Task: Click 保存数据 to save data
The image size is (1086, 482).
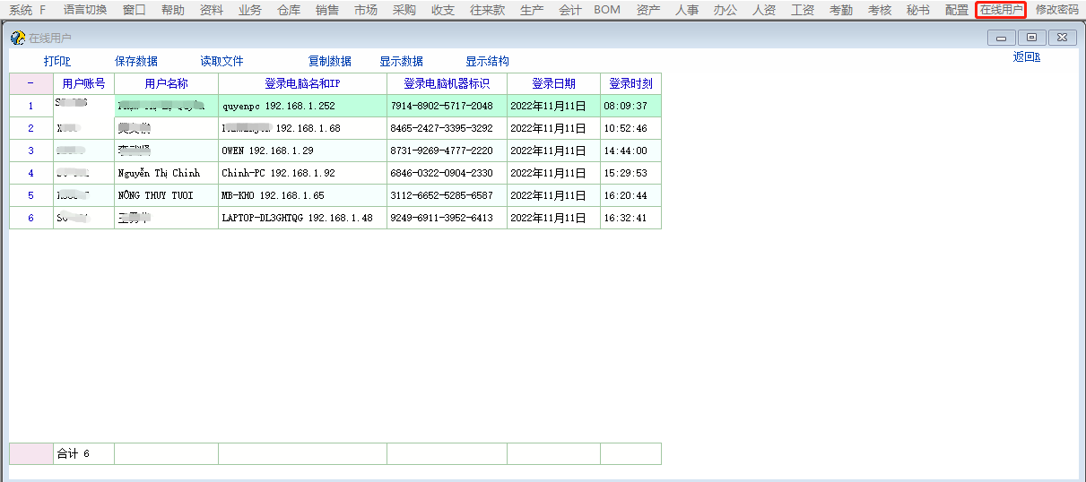Action: point(136,61)
